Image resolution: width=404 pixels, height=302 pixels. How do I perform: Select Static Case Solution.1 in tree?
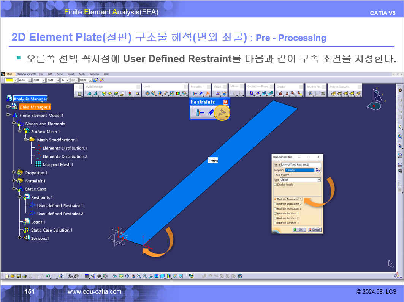coord(52,230)
